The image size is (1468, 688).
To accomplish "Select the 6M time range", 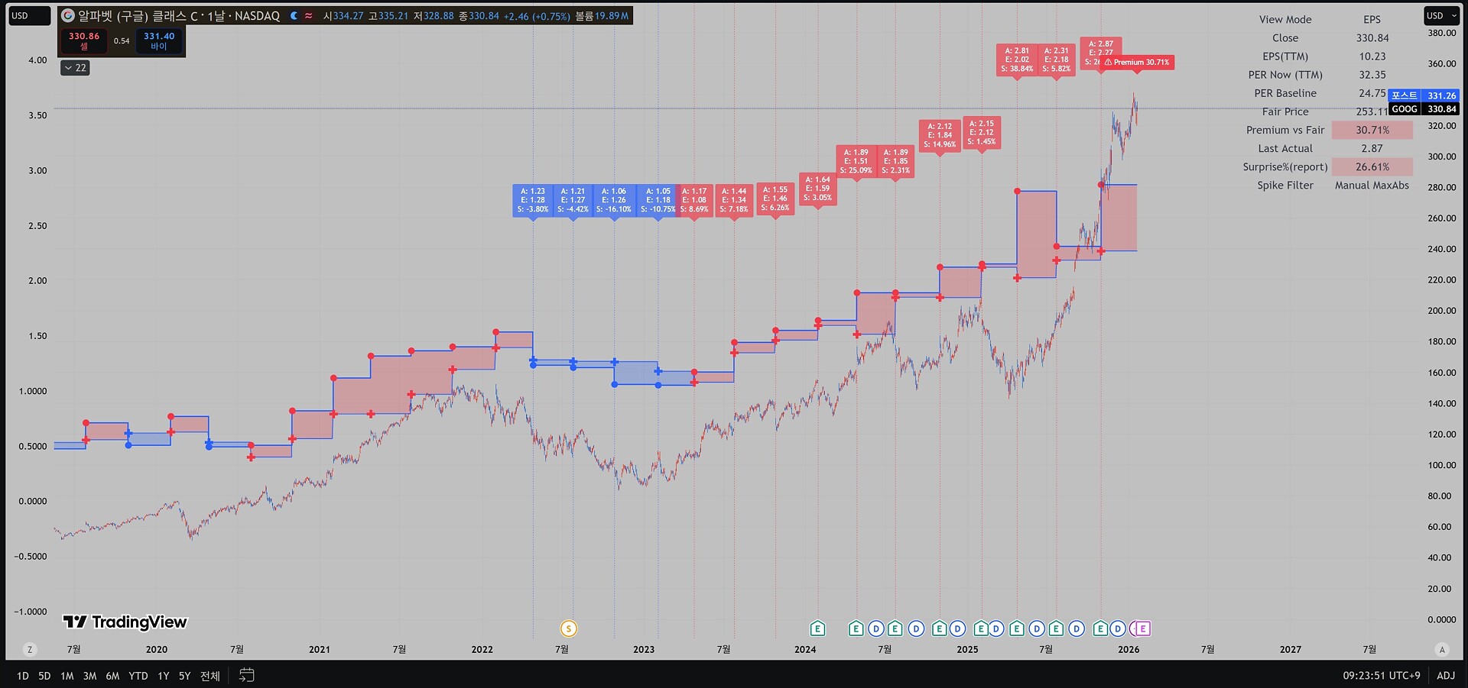I will click(x=112, y=676).
